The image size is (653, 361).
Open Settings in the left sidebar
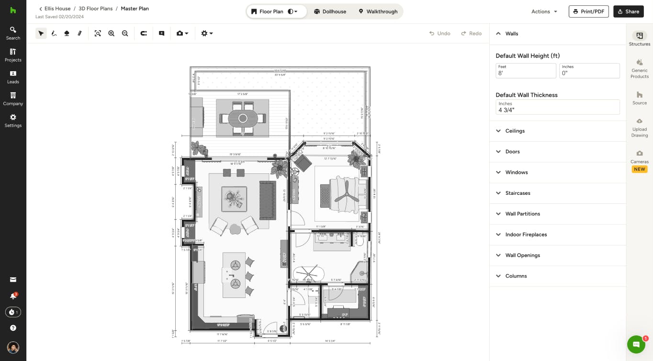tap(13, 121)
